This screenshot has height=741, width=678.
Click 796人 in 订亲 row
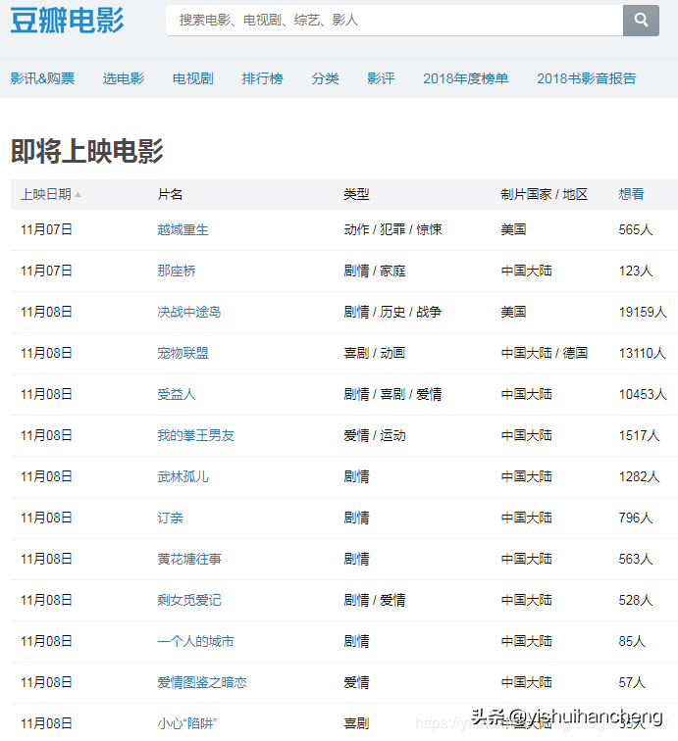click(x=636, y=518)
